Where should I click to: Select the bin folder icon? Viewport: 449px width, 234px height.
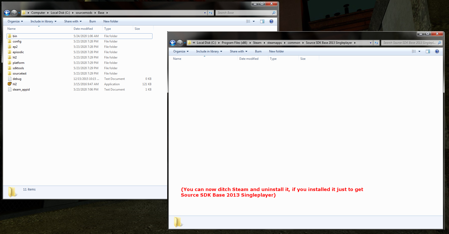[x=10, y=36]
